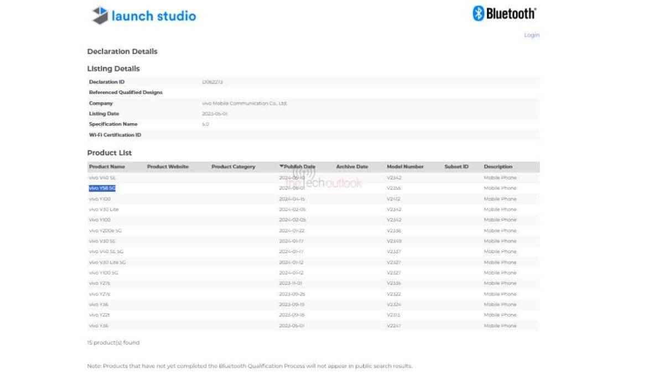Click the 2023-09-19 publish date cell
Image resolution: width=664 pixels, height=373 pixels.
coord(292,304)
